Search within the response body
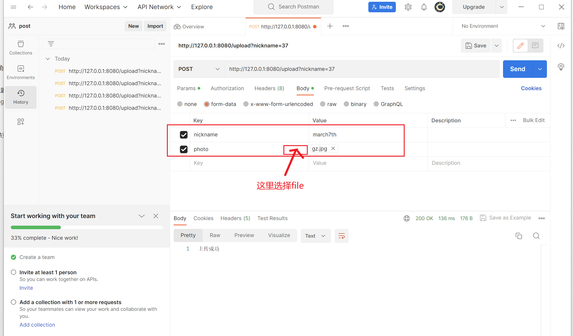The width and height of the screenshot is (573, 336). tap(536, 236)
